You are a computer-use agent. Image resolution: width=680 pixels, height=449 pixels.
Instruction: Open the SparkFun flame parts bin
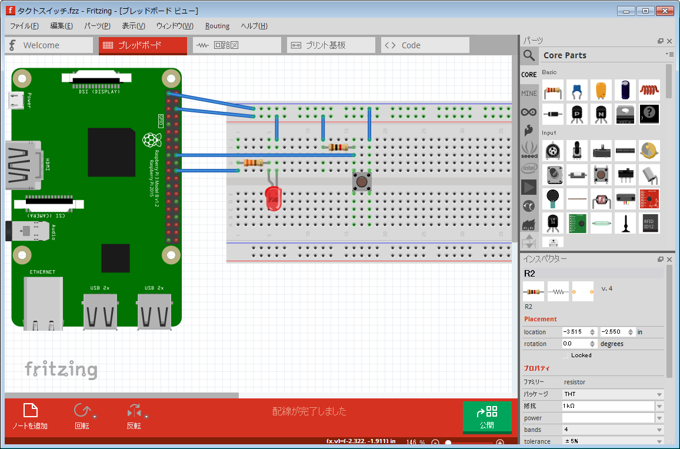(529, 130)
